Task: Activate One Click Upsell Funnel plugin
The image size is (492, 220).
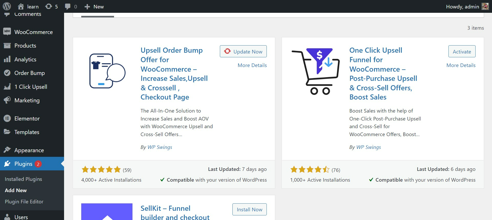Action: tap(462, 51)
